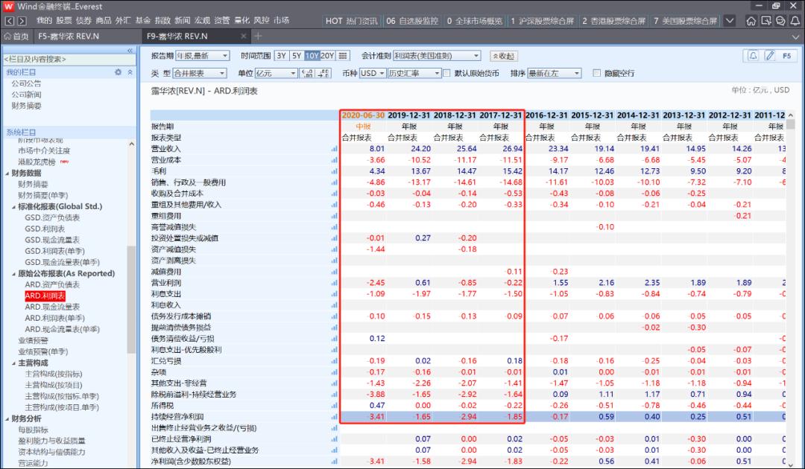
Task: Open 1 沪深股票综合屏 shortcut
Action: 542,21
